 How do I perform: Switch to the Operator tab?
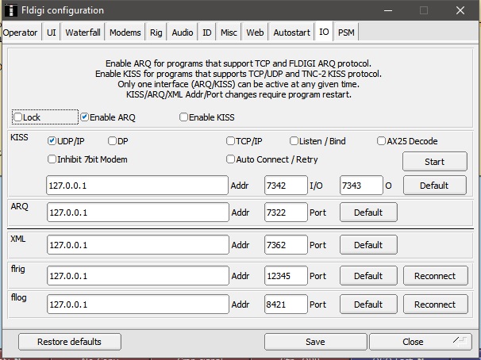click(x=21, y=33)
